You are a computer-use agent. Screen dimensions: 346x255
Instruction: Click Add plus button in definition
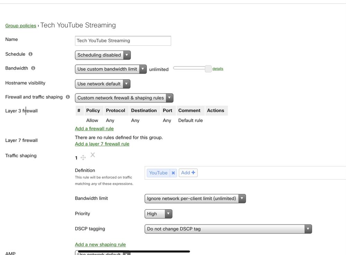188,173
